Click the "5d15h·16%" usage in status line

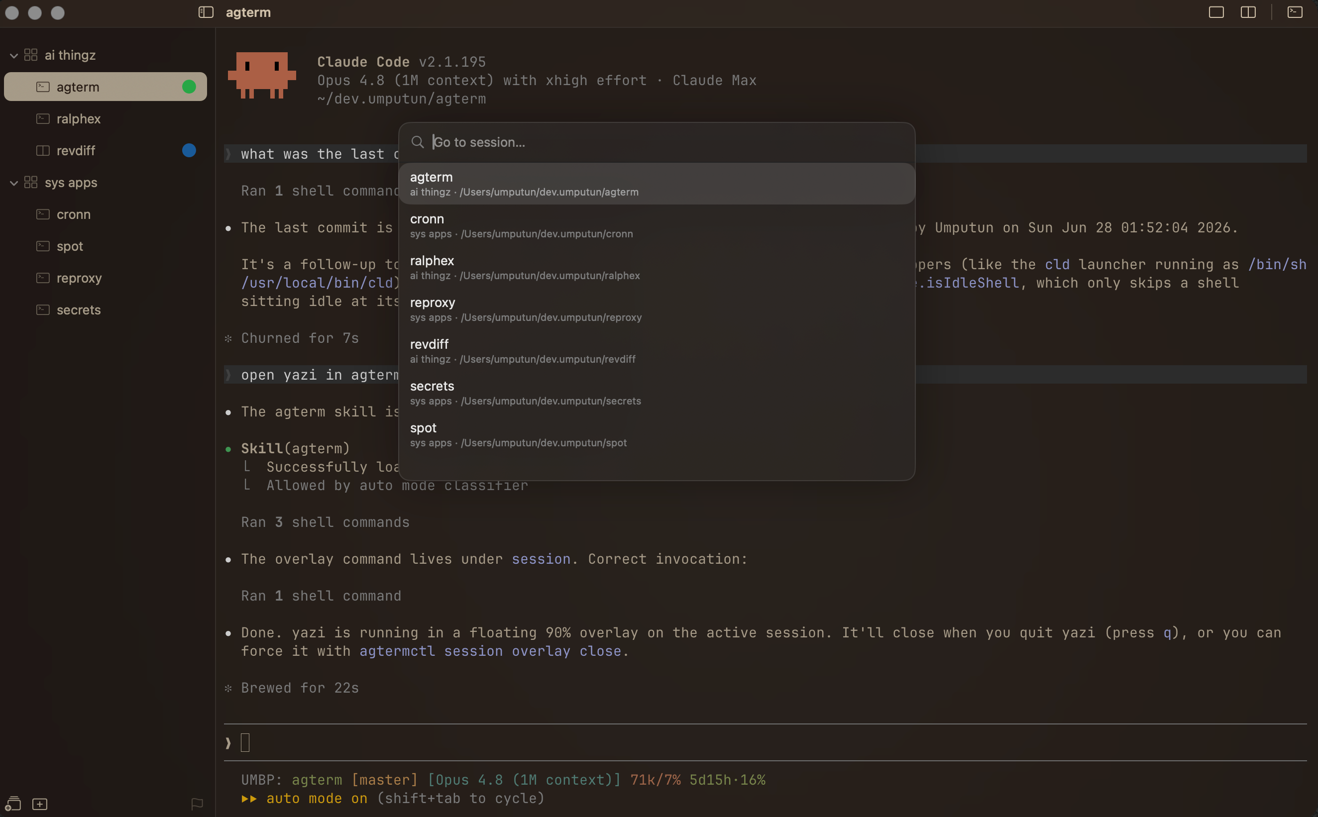coord(727,780)
